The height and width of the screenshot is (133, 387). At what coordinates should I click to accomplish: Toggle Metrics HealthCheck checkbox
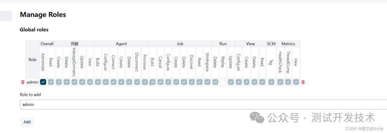(x=280, y=82)
